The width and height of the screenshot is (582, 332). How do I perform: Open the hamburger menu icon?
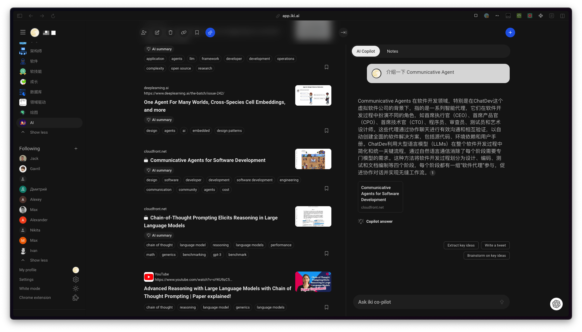[23, 32]
